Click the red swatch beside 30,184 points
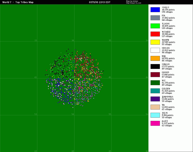 155,34
